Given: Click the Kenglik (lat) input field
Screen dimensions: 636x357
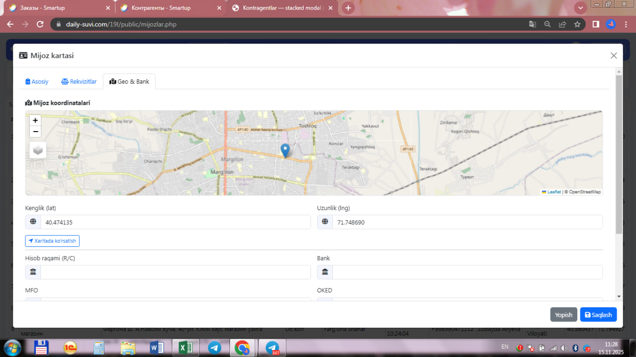Looking at the screenshot, I should [x=175, y=222].
